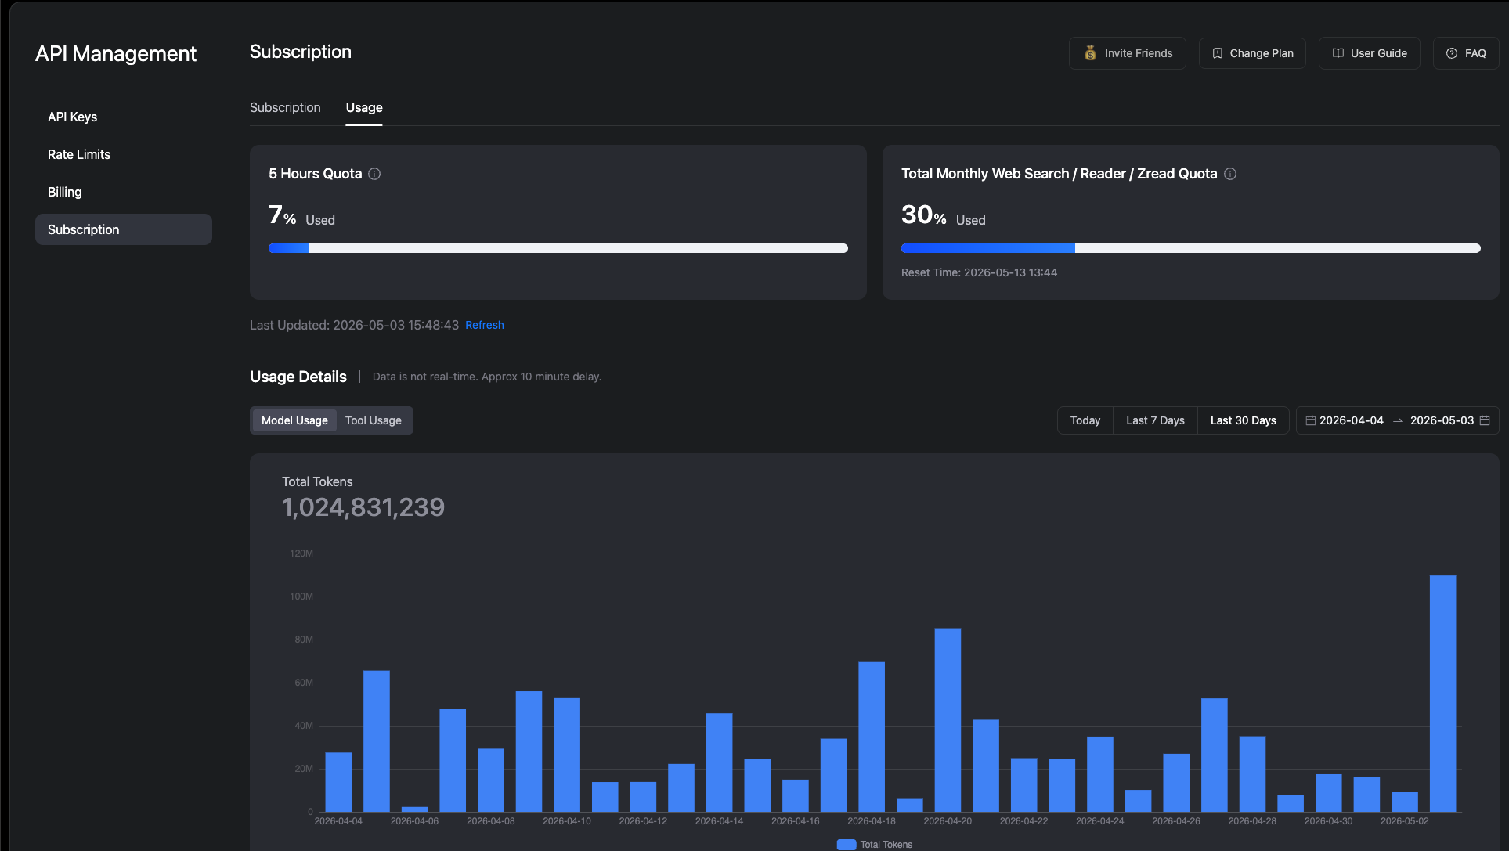
Task: Click the Change Plan bookmark icon
Action: coord(1217,53)
